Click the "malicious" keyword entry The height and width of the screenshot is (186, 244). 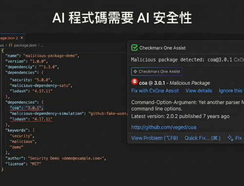(x=23, y=142)
